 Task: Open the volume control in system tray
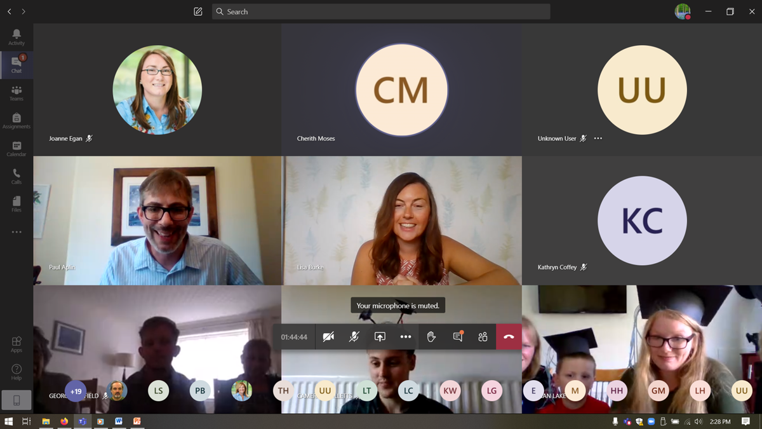pyautogui.click(x=698, y=421)
